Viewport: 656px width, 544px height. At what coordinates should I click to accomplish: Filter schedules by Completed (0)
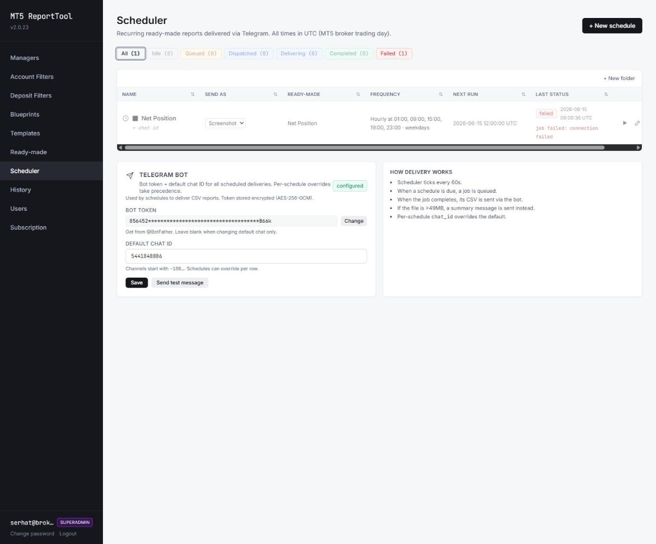(x=349, y=53)
